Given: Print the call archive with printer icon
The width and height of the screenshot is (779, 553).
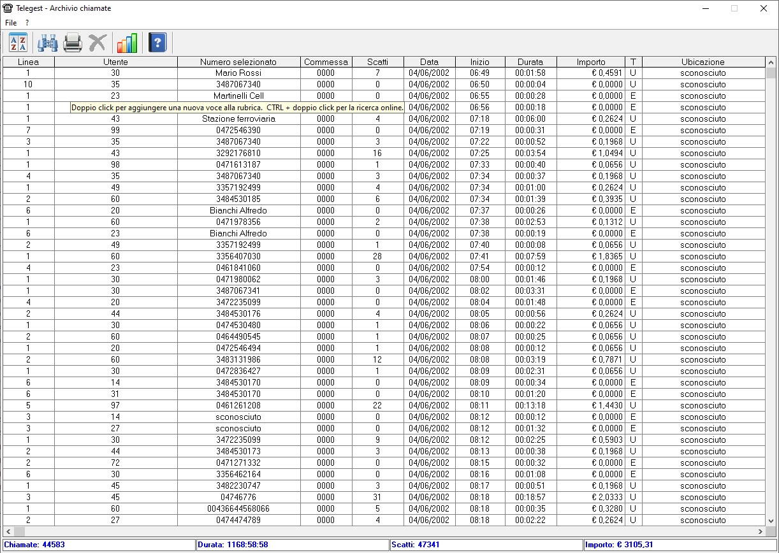Looking at the screenshot, I should click(x=73, y=43).
